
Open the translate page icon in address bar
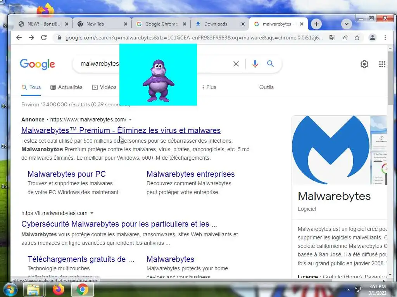332,38
